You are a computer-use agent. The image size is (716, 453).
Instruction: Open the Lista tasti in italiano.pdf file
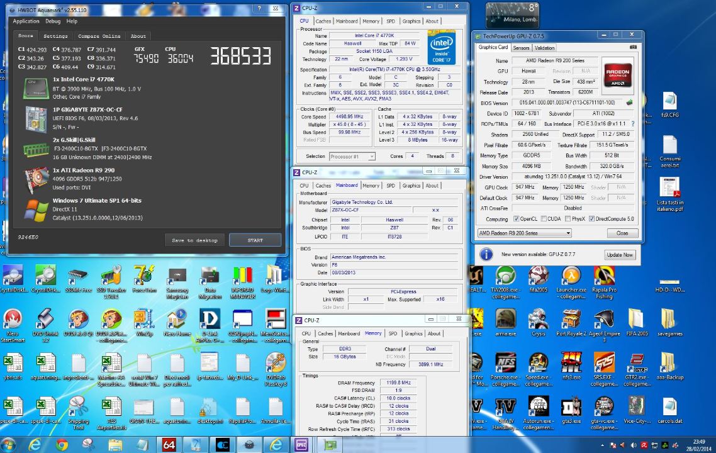[x=669, y=194]
